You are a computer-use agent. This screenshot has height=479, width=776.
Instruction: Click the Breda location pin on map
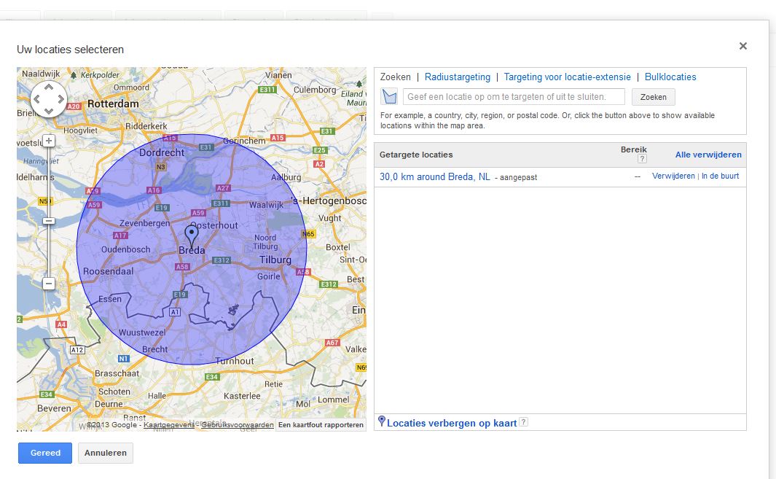(192, 235)
